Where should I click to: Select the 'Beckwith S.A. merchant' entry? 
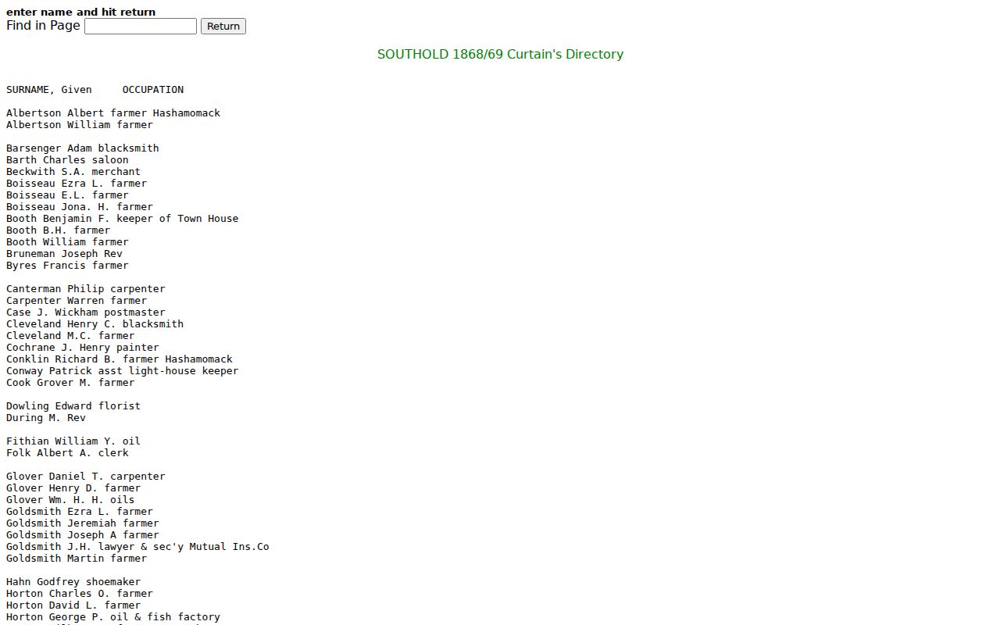pos(73,172)
